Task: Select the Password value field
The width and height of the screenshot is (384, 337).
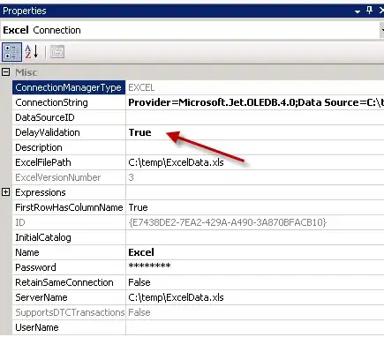Action: [255, 267]
